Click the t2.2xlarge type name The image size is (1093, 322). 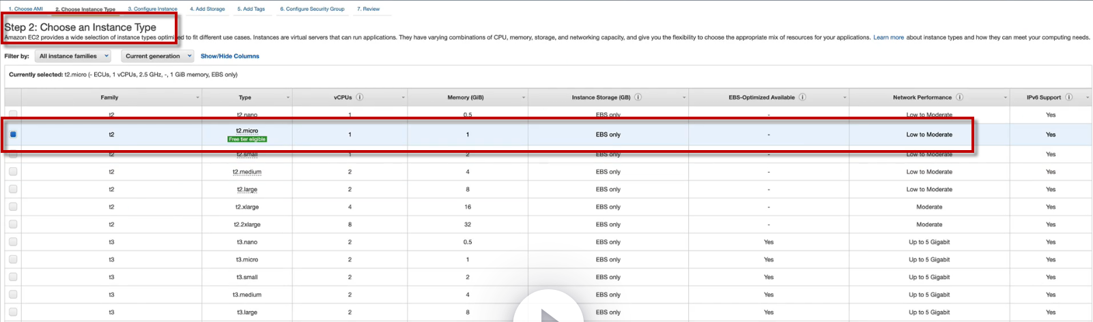[247, 224]
